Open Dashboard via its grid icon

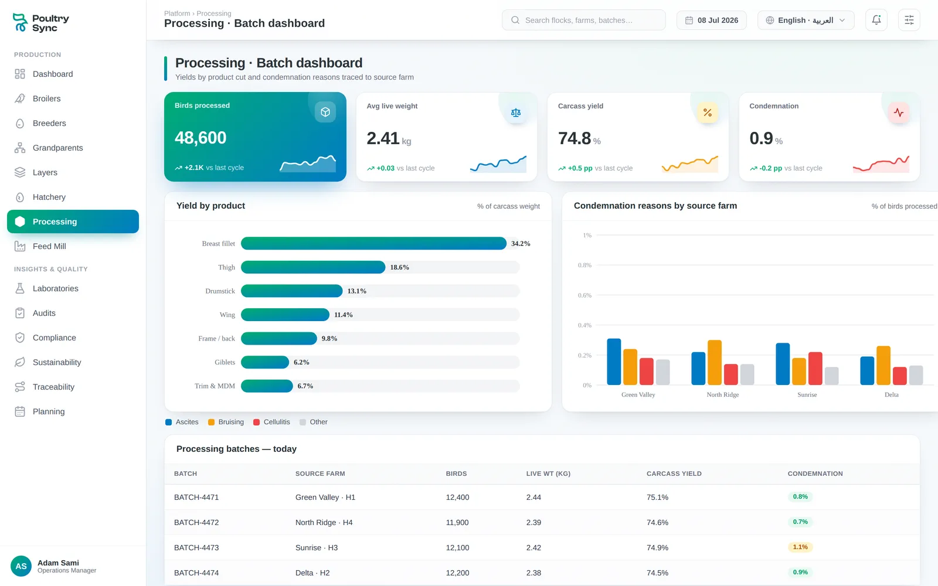click(20, 74)
